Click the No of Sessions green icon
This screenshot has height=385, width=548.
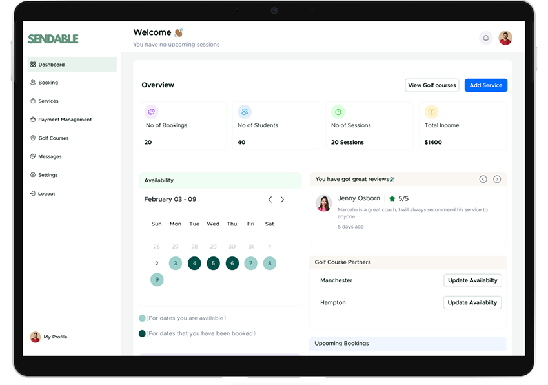(x=338, y=112)
